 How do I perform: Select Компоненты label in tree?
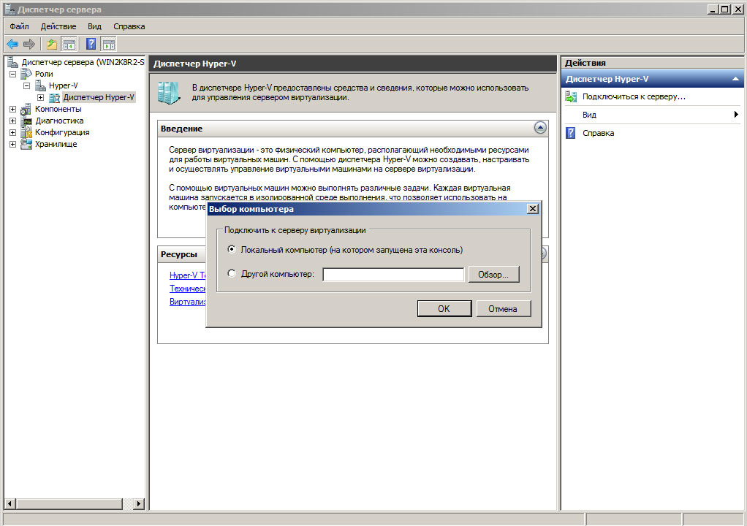58,109
